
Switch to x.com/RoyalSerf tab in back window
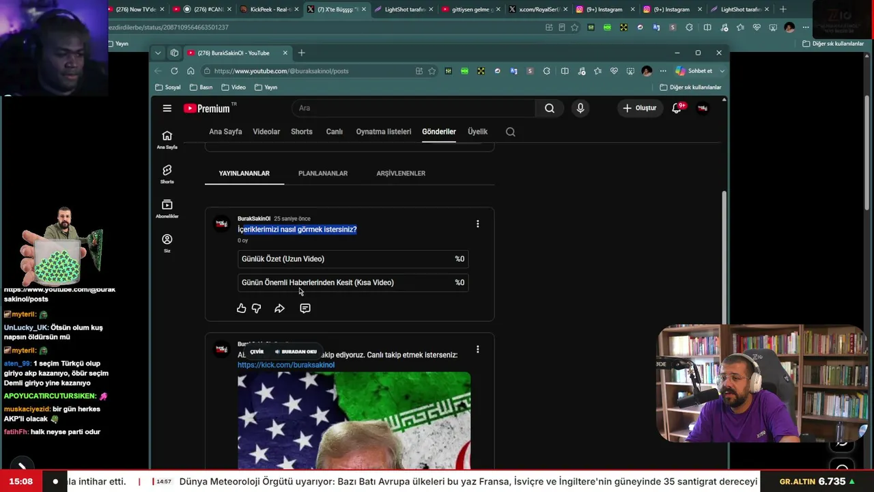point(538,10)
